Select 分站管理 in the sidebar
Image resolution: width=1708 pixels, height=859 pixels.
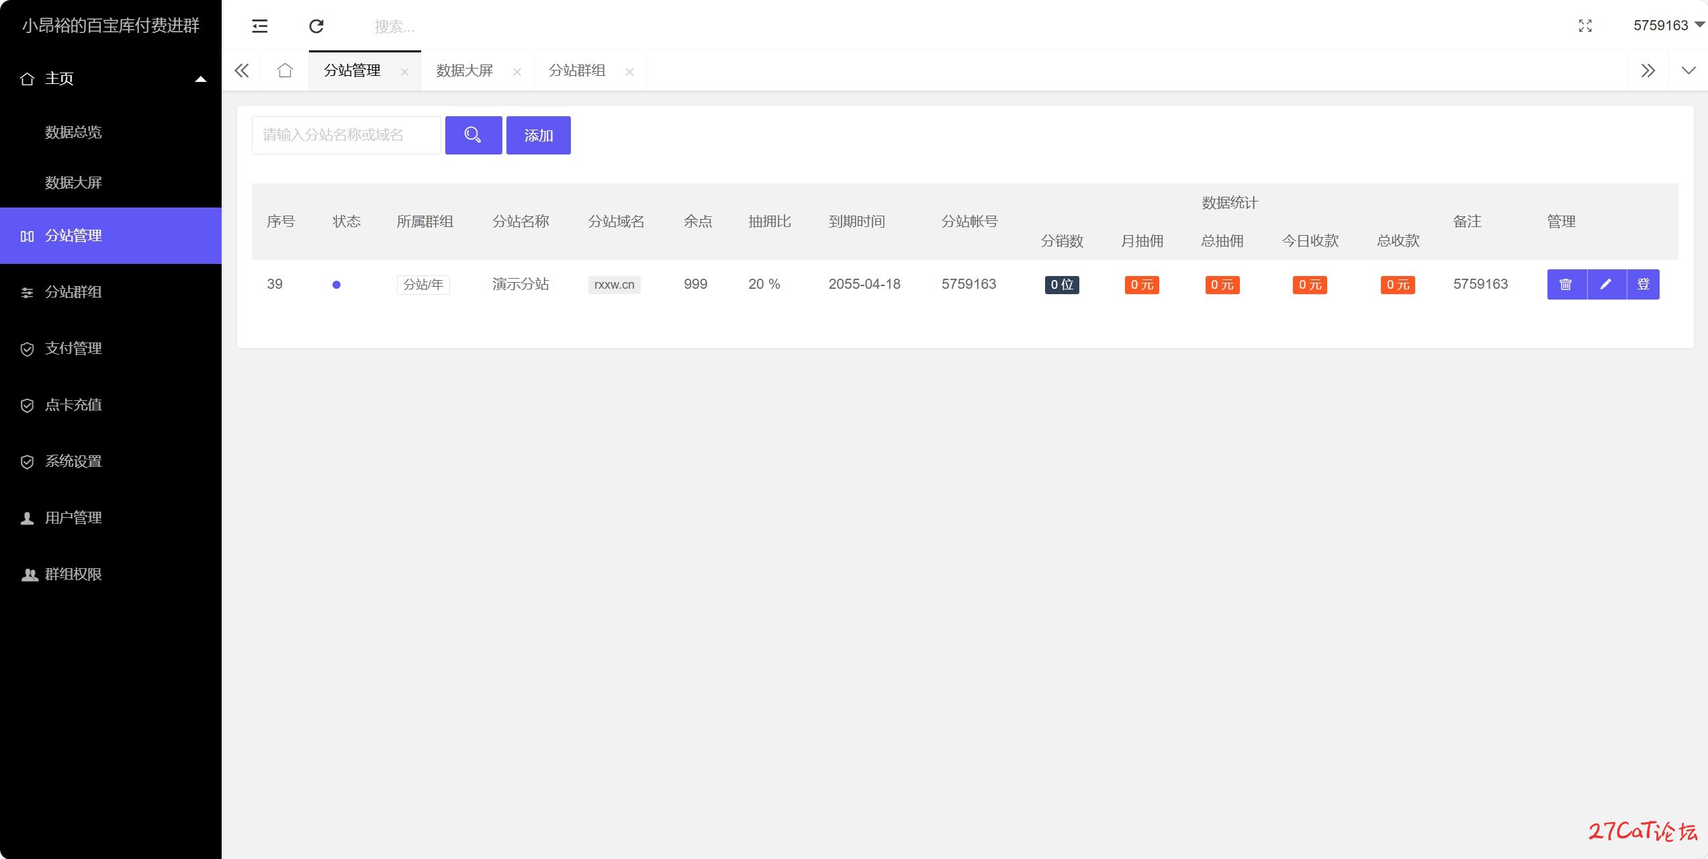(x=111, y=236)
